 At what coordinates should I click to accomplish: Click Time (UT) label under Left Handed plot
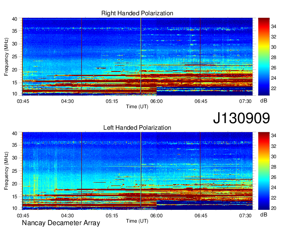tap(137, 221)
